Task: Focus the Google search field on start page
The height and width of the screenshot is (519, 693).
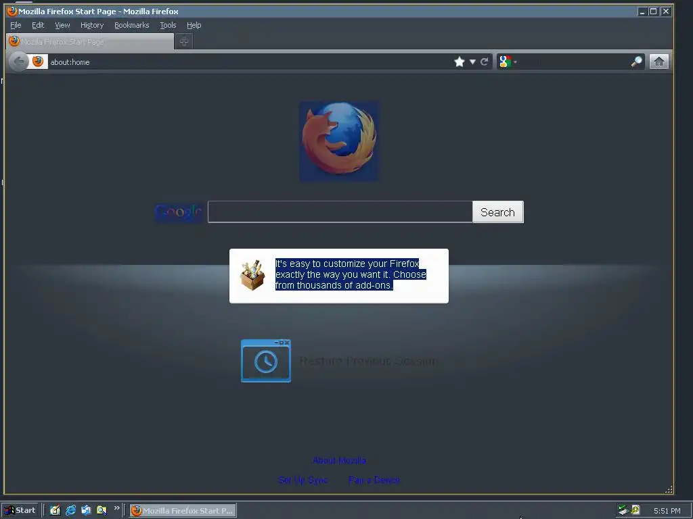Action: (x=340, y=212)
